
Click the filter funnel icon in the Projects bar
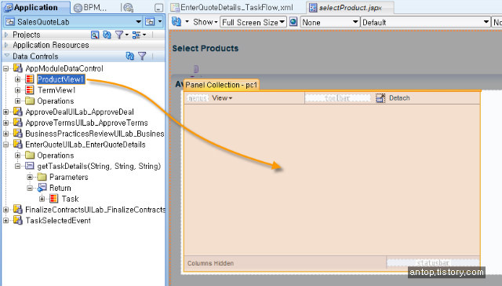pyautogui.click(x=119, y=35)
